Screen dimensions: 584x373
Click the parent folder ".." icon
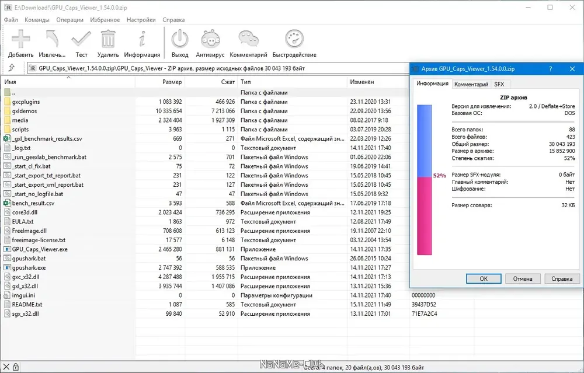(8, 92)
